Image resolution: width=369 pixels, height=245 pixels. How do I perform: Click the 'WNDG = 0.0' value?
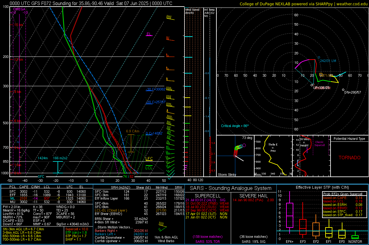coord(65,207)
